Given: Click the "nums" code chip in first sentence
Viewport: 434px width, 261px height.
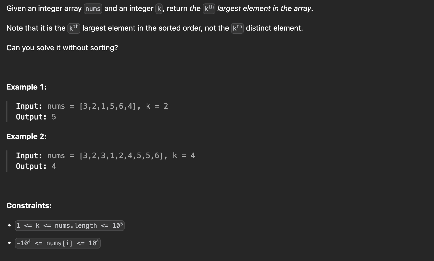Looking at the screenshot, I should coord(93,9).
